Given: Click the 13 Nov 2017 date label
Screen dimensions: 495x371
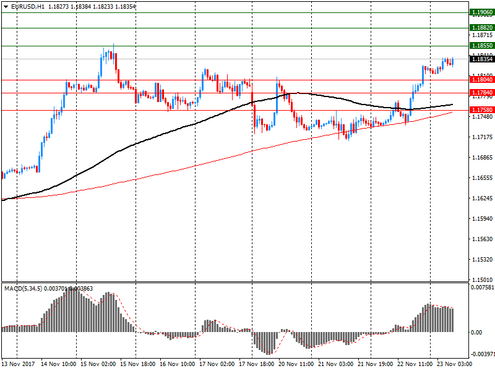Looking at the screenshot, I should [18, 364].
